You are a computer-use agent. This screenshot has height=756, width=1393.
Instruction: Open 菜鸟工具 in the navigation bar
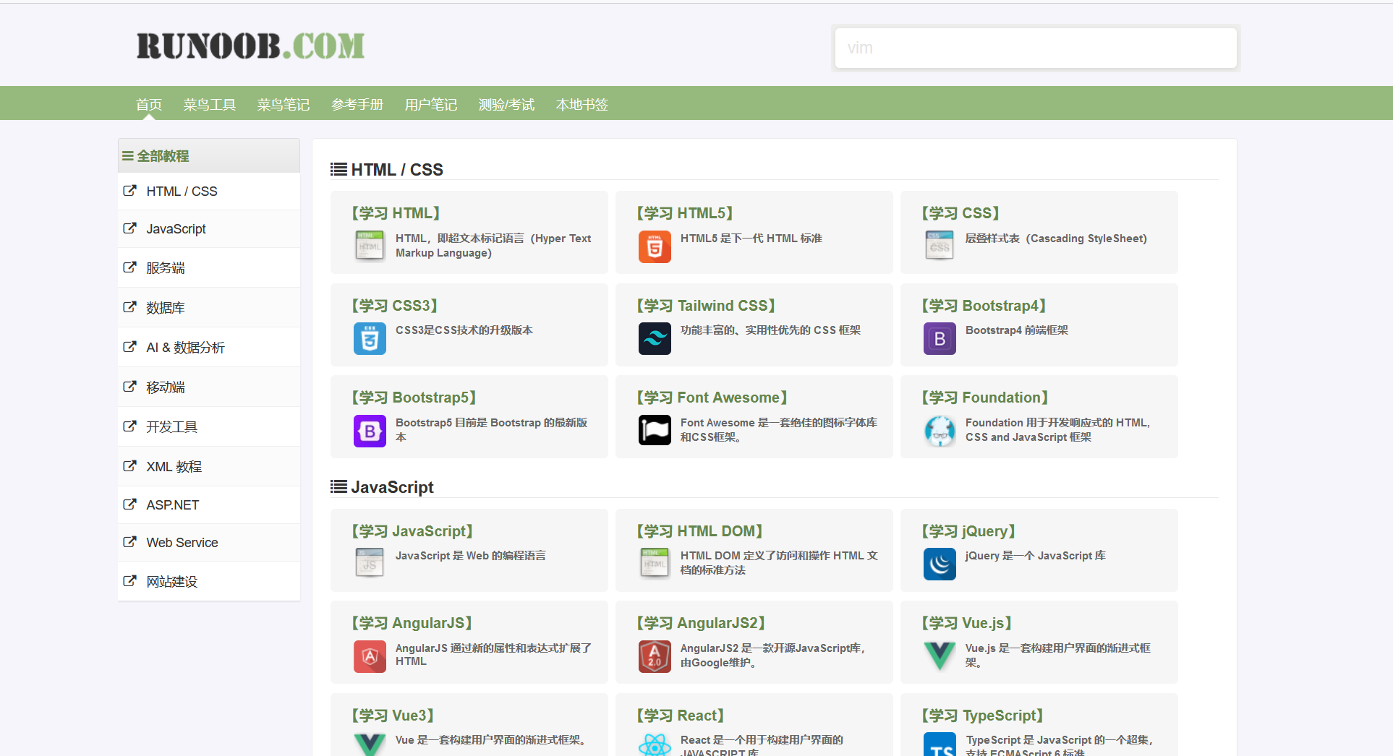(209, 105)
